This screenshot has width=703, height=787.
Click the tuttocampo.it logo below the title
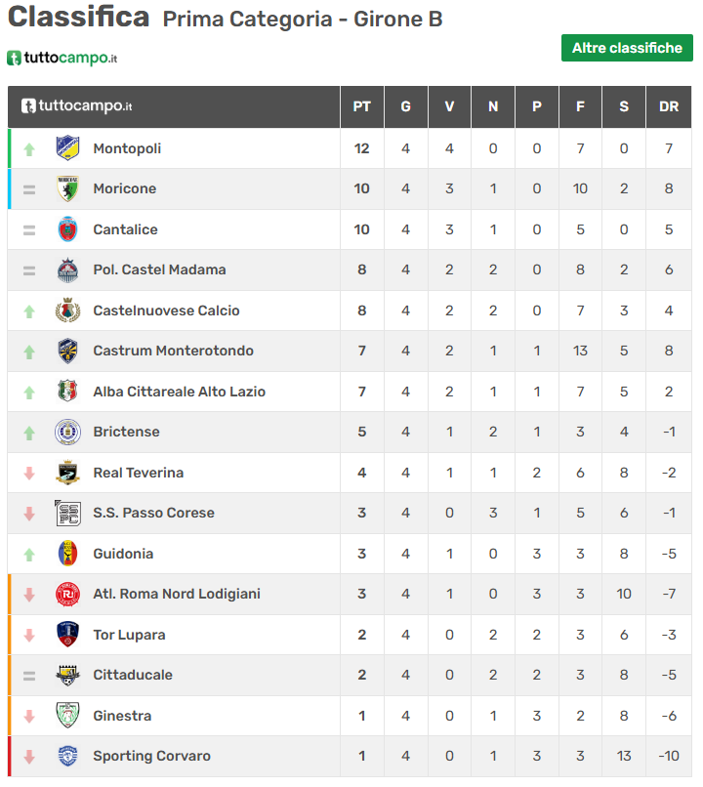[62, 59]
